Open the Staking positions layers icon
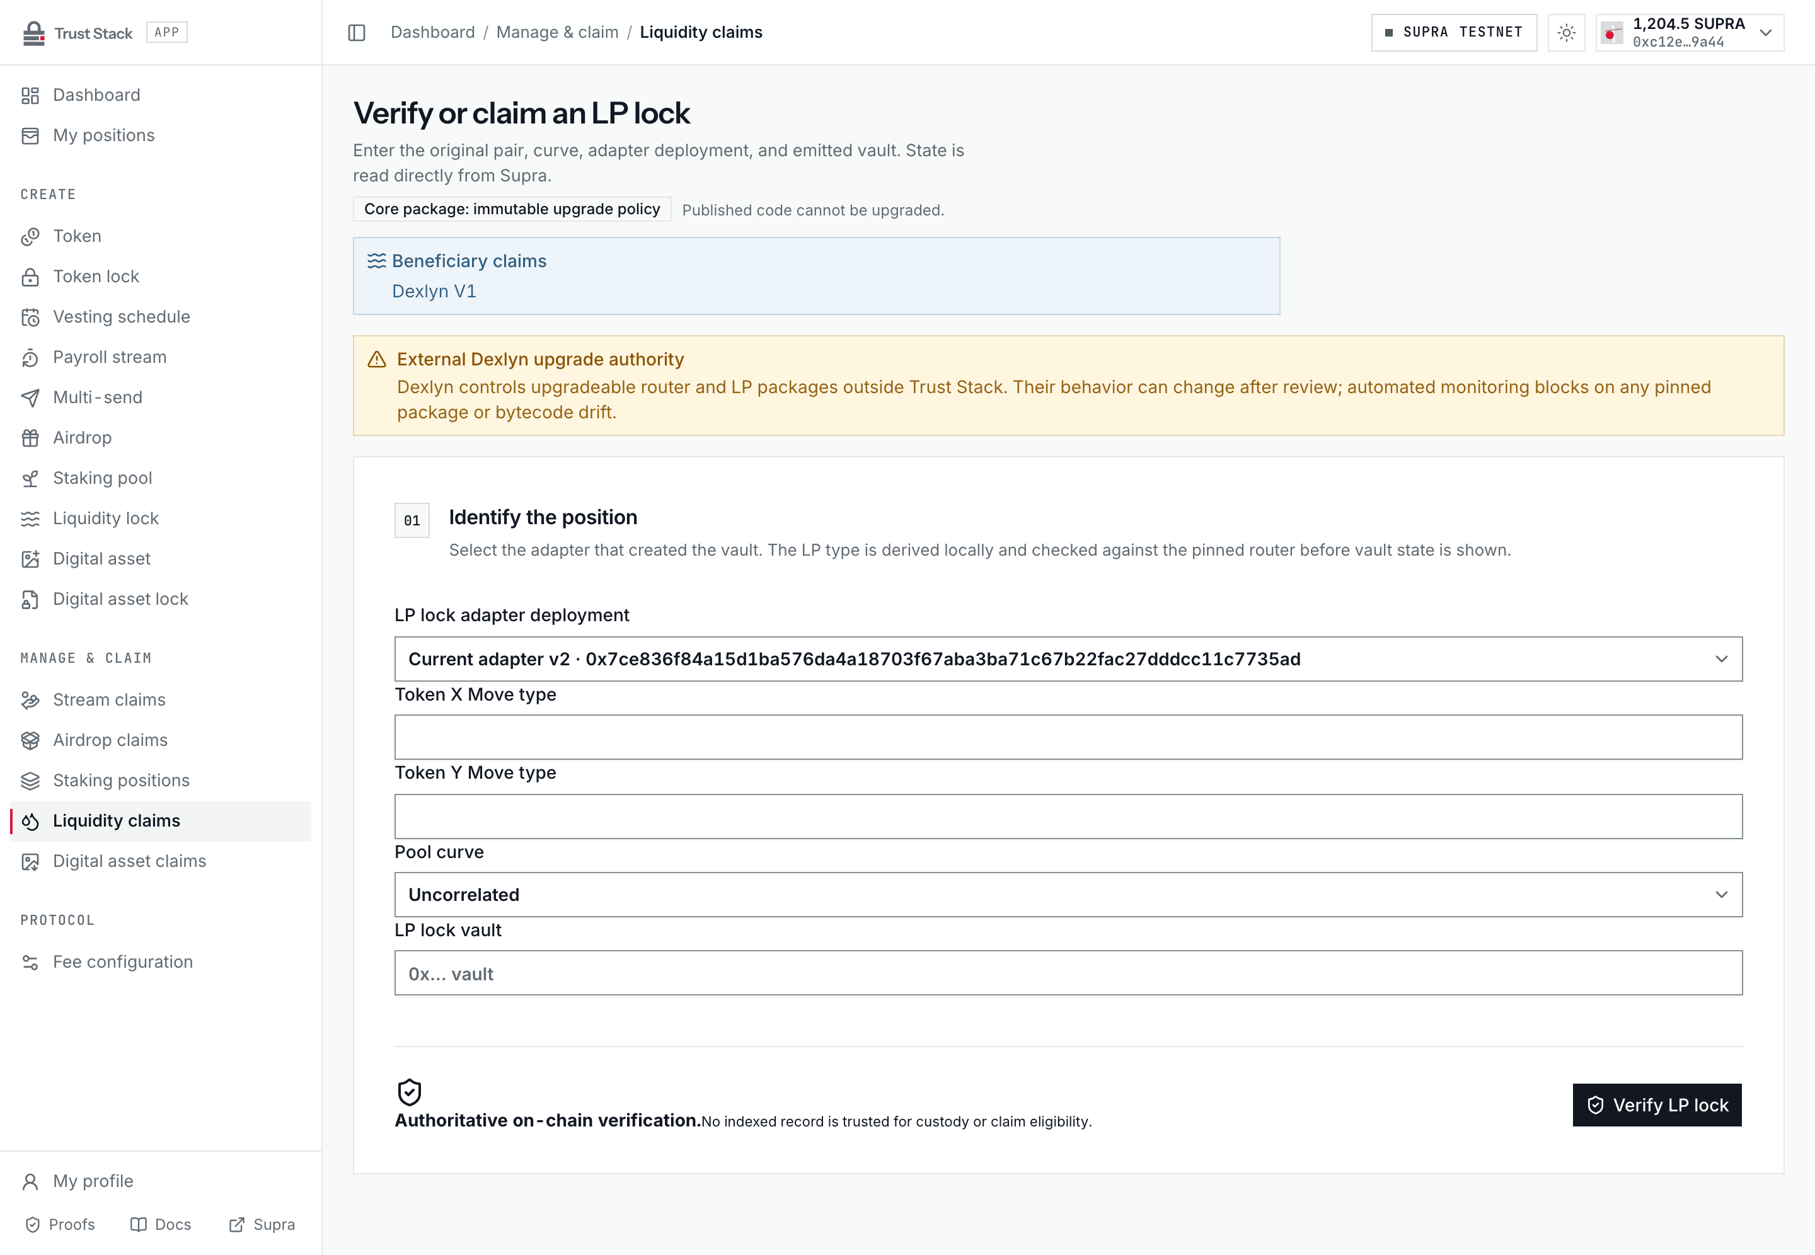This screenshot has width=1815, height=1255. coord(30,781)
